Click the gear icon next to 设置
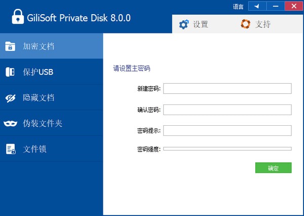304x216 pixels. [184, 24]
